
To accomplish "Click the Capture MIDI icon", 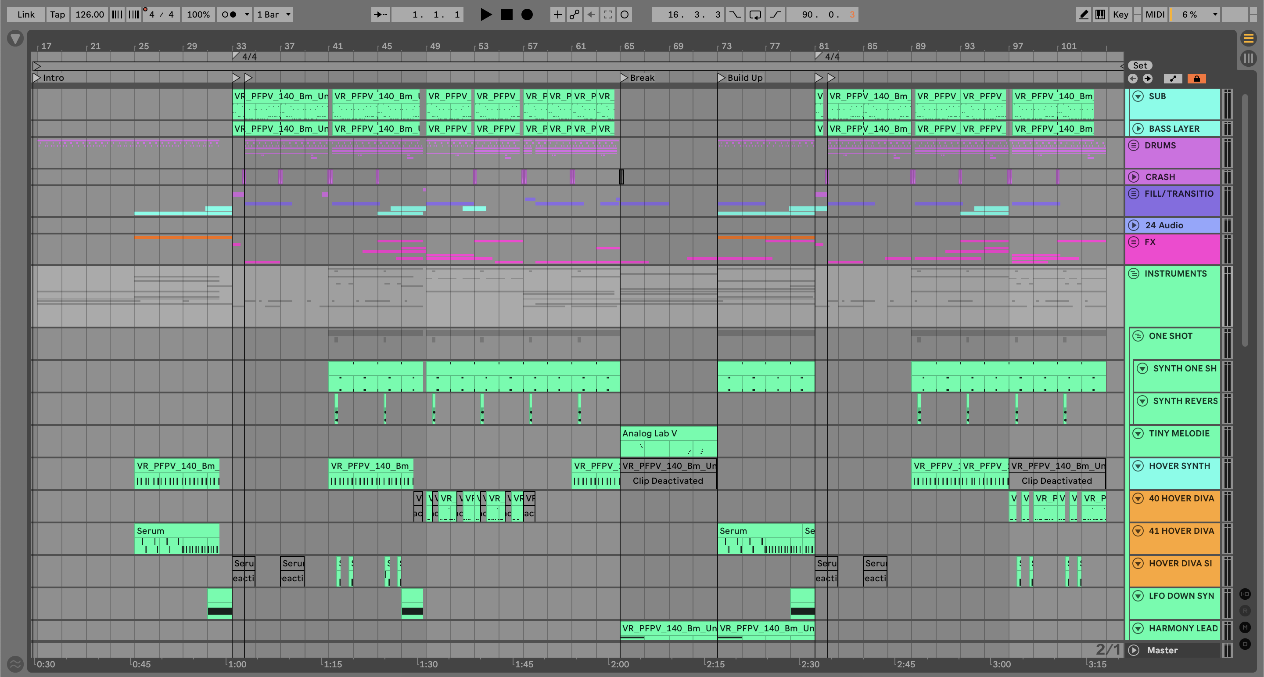I will tap(607, 15).
